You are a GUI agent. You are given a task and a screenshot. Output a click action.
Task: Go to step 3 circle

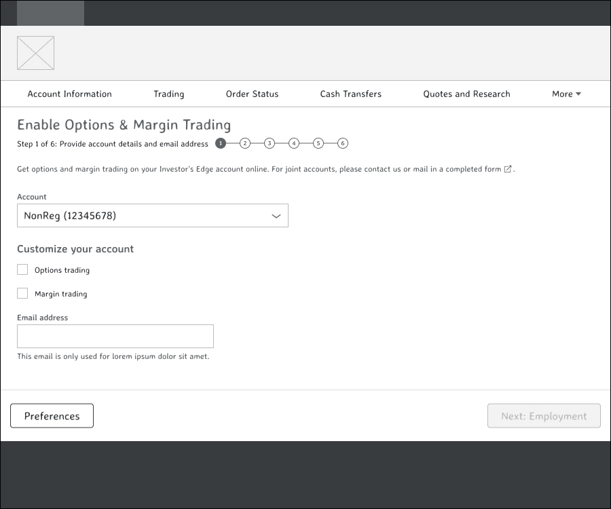(270, 143)
